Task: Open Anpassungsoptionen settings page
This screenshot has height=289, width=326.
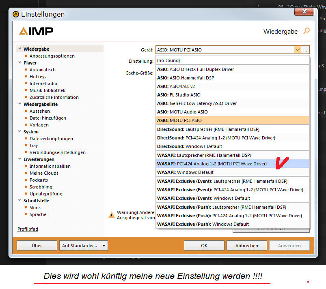Action: click(52, 56)
